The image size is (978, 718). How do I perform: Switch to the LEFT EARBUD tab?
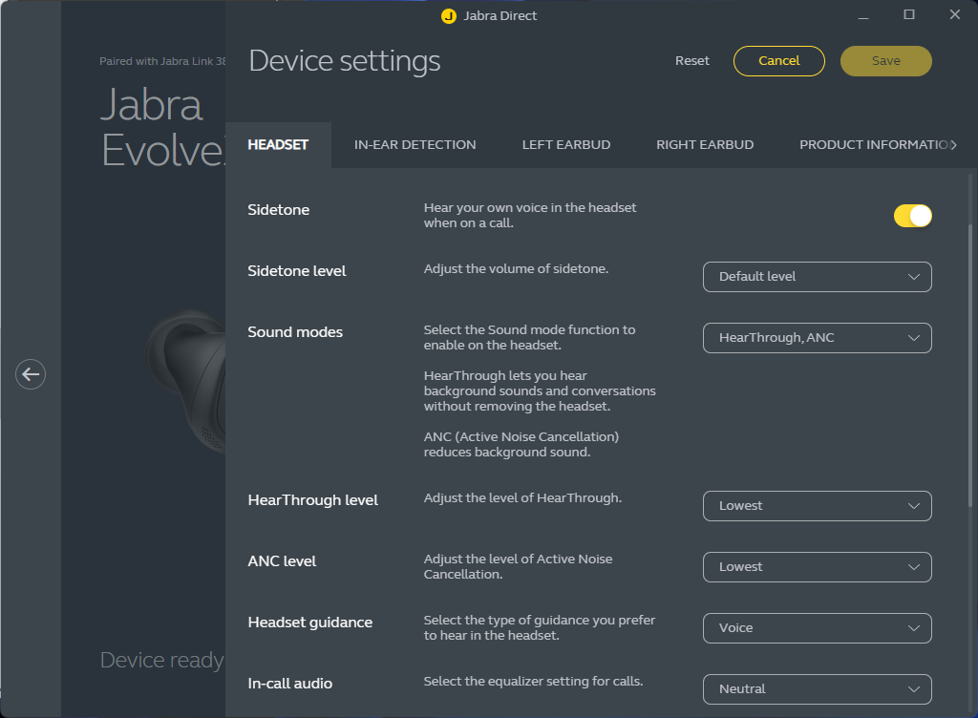[565, 144]
